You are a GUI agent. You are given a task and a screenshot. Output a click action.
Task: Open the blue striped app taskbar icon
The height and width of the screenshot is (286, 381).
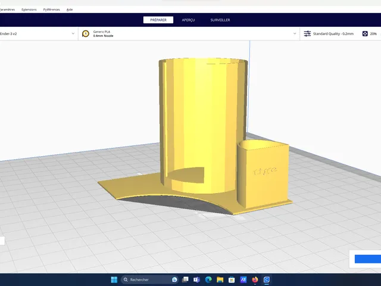coord(243,279)
